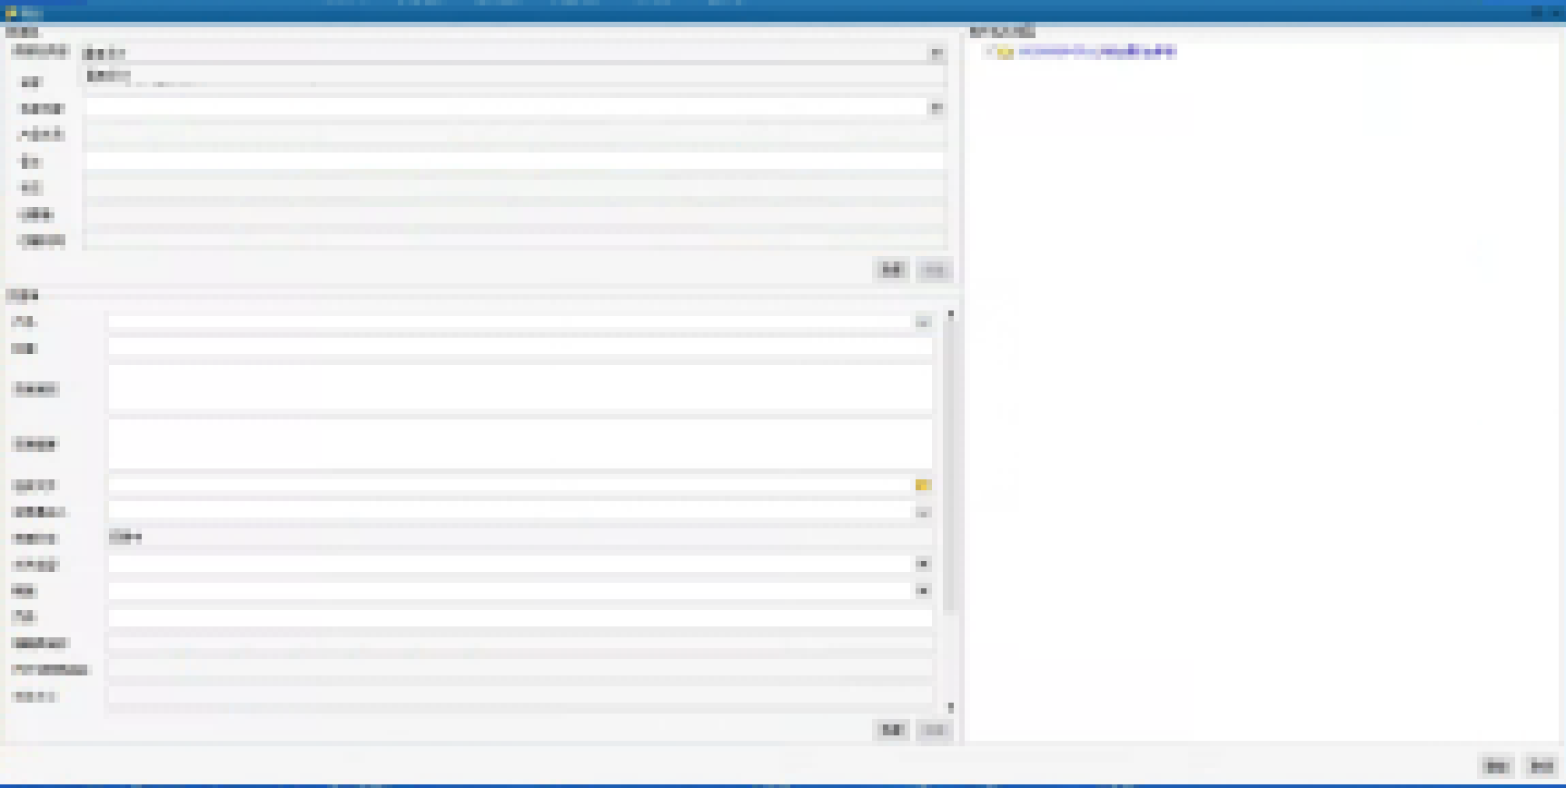Click the small app icon in the title bar
The height and width of the screenshot is (788, 1566).
pyautogui.click(x=11, y=13)
